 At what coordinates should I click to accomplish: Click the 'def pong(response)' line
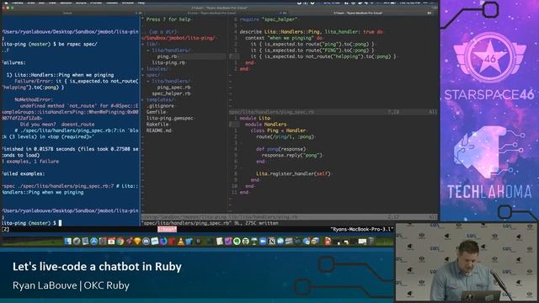coord(280,149)
